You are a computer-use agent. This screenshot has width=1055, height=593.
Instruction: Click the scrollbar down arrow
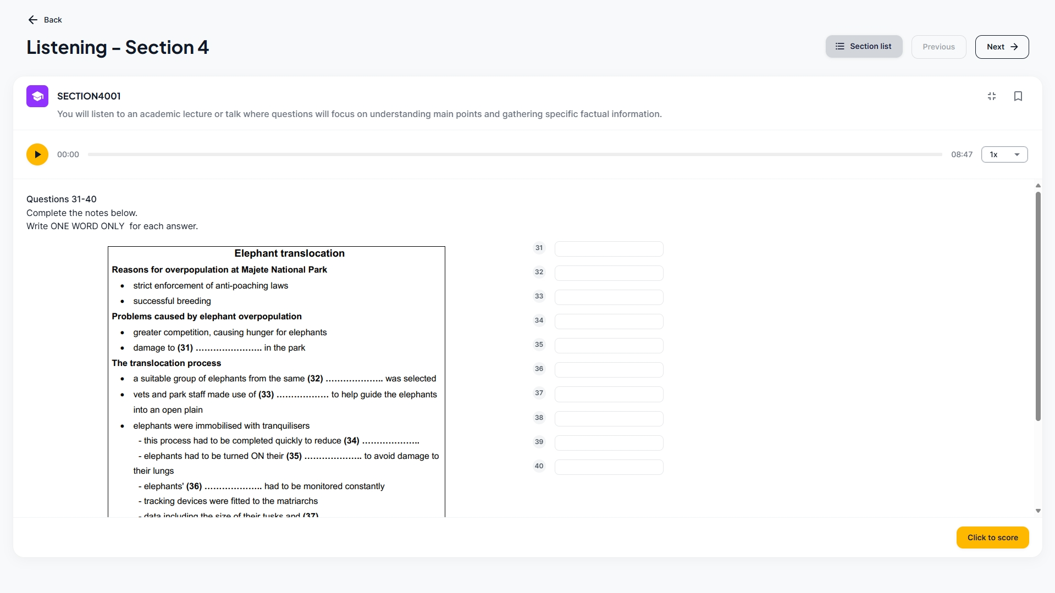point(1038,511)
